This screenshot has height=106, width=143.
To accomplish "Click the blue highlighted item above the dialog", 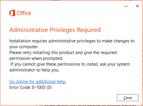I will (x=56, y=0).
